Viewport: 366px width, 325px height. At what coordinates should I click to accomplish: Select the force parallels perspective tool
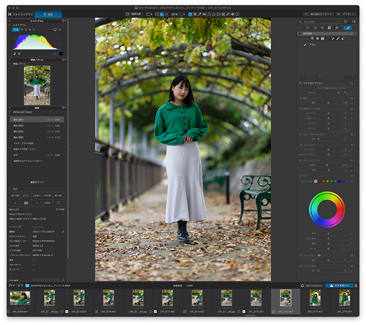[x=209, y=14]
